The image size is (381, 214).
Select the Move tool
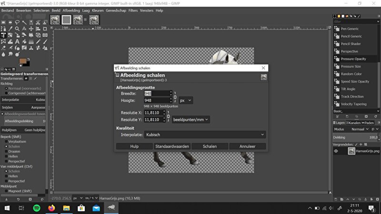[x=31, y=29]
